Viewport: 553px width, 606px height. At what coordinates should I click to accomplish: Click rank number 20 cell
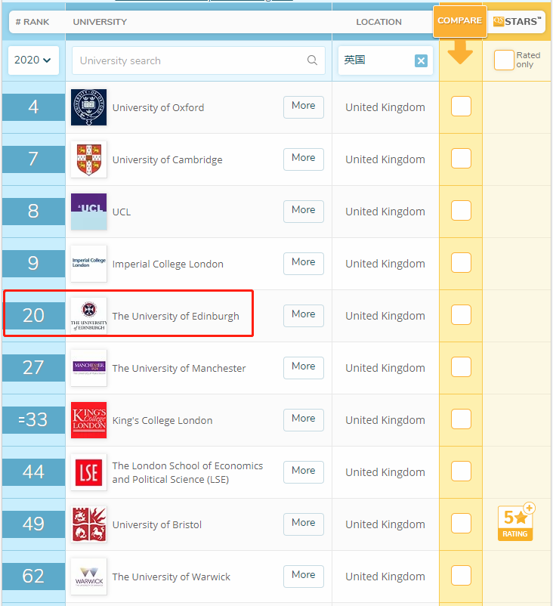34,315
